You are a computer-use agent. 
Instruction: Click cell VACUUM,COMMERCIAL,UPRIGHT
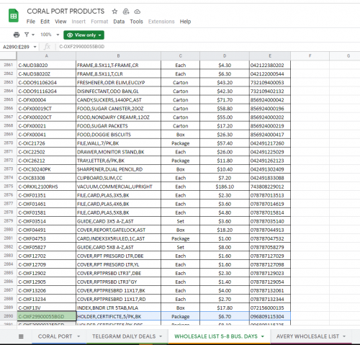point(118,187)
